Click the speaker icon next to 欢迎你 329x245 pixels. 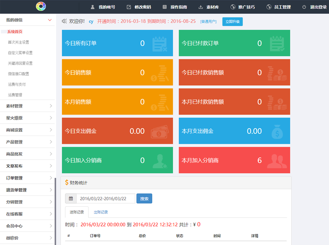[x=64, y=21]
